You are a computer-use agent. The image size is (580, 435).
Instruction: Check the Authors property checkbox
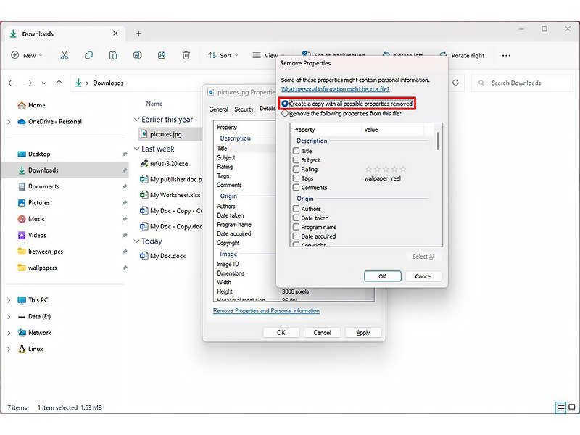pos(296,209)
